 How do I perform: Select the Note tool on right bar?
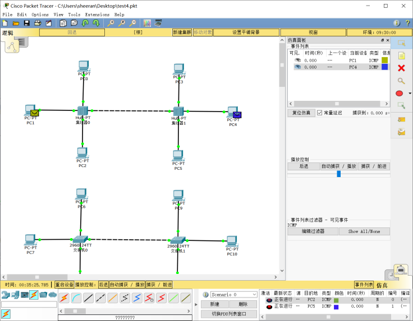coord(401,55)
